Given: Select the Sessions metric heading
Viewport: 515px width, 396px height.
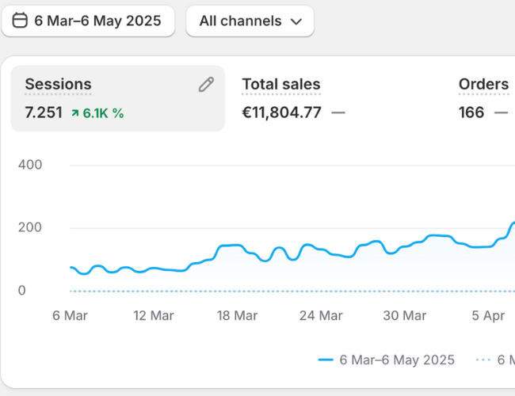Looking at the screenshot, I should pyautogui.click(x=58, y=85).
